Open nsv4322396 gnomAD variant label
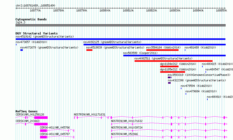 pos(197,80)
